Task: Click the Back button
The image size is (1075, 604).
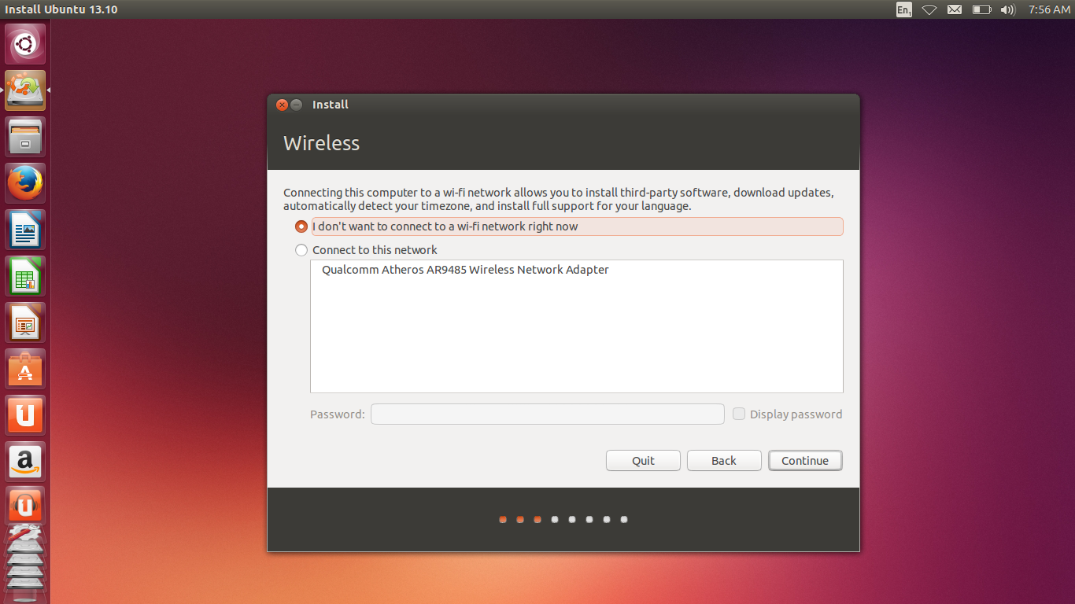Action: (x=724, y=461)
